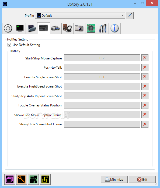
Task: Clear the Start/Stop Auto Repeat ScreenShot hotkey
Action: click(145, 96)
